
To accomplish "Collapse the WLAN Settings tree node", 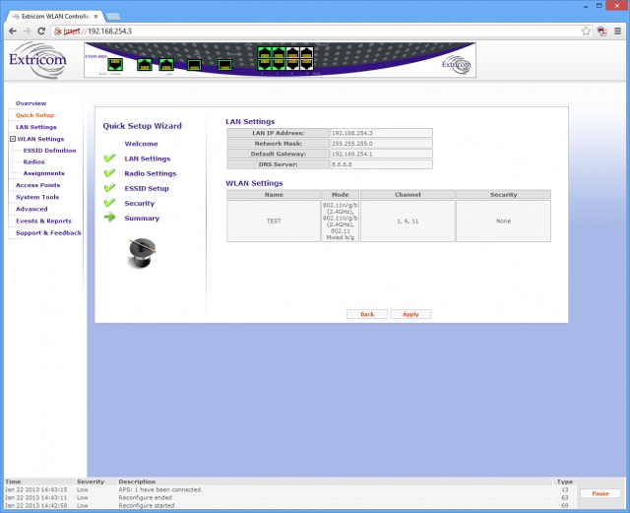I will (x=13, y=139).
